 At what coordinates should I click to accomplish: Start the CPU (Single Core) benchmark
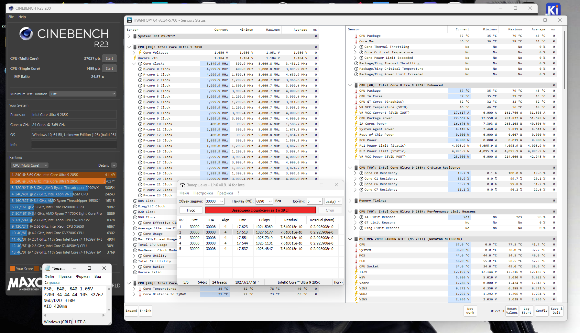pyautogui.click(x=109, y=68)
